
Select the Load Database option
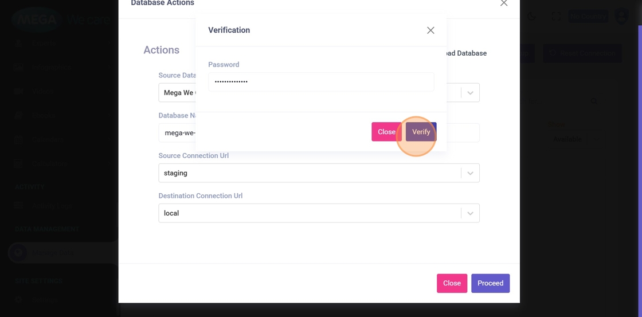(465, 53)
